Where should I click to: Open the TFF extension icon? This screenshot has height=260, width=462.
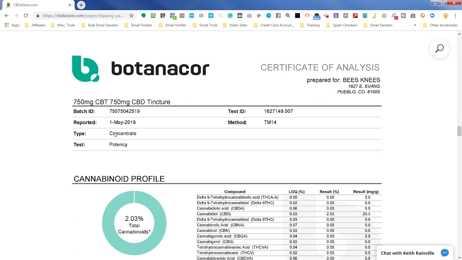point(192,16)
